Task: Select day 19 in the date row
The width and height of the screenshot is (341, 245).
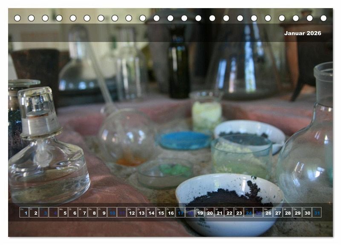Action: pos(199,212)
